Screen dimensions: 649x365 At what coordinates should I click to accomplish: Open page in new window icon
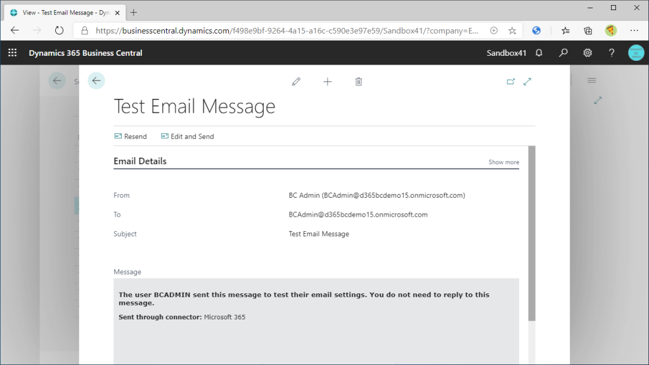coord(511,82)
